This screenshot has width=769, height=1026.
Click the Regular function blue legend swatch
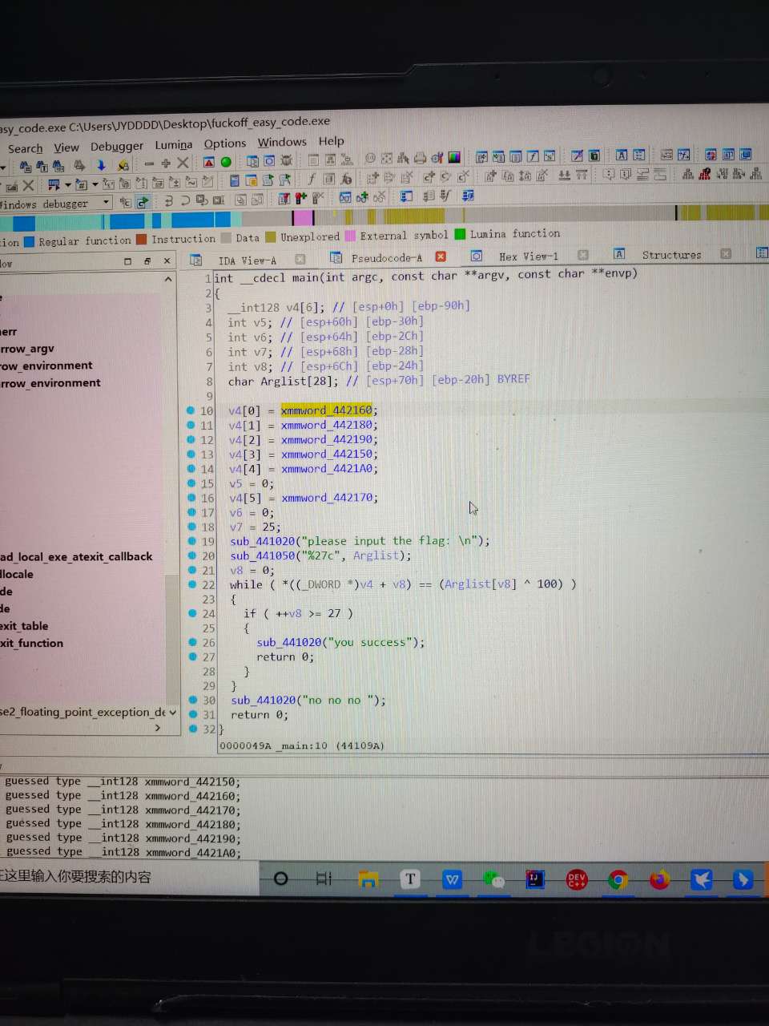point(30,241)
